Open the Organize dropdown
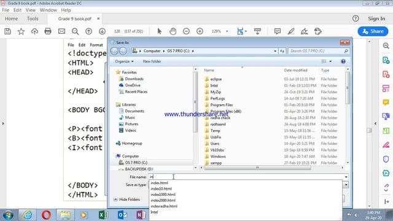The width and height of the screenshot is (393, 221). click(x=124, y=61)
